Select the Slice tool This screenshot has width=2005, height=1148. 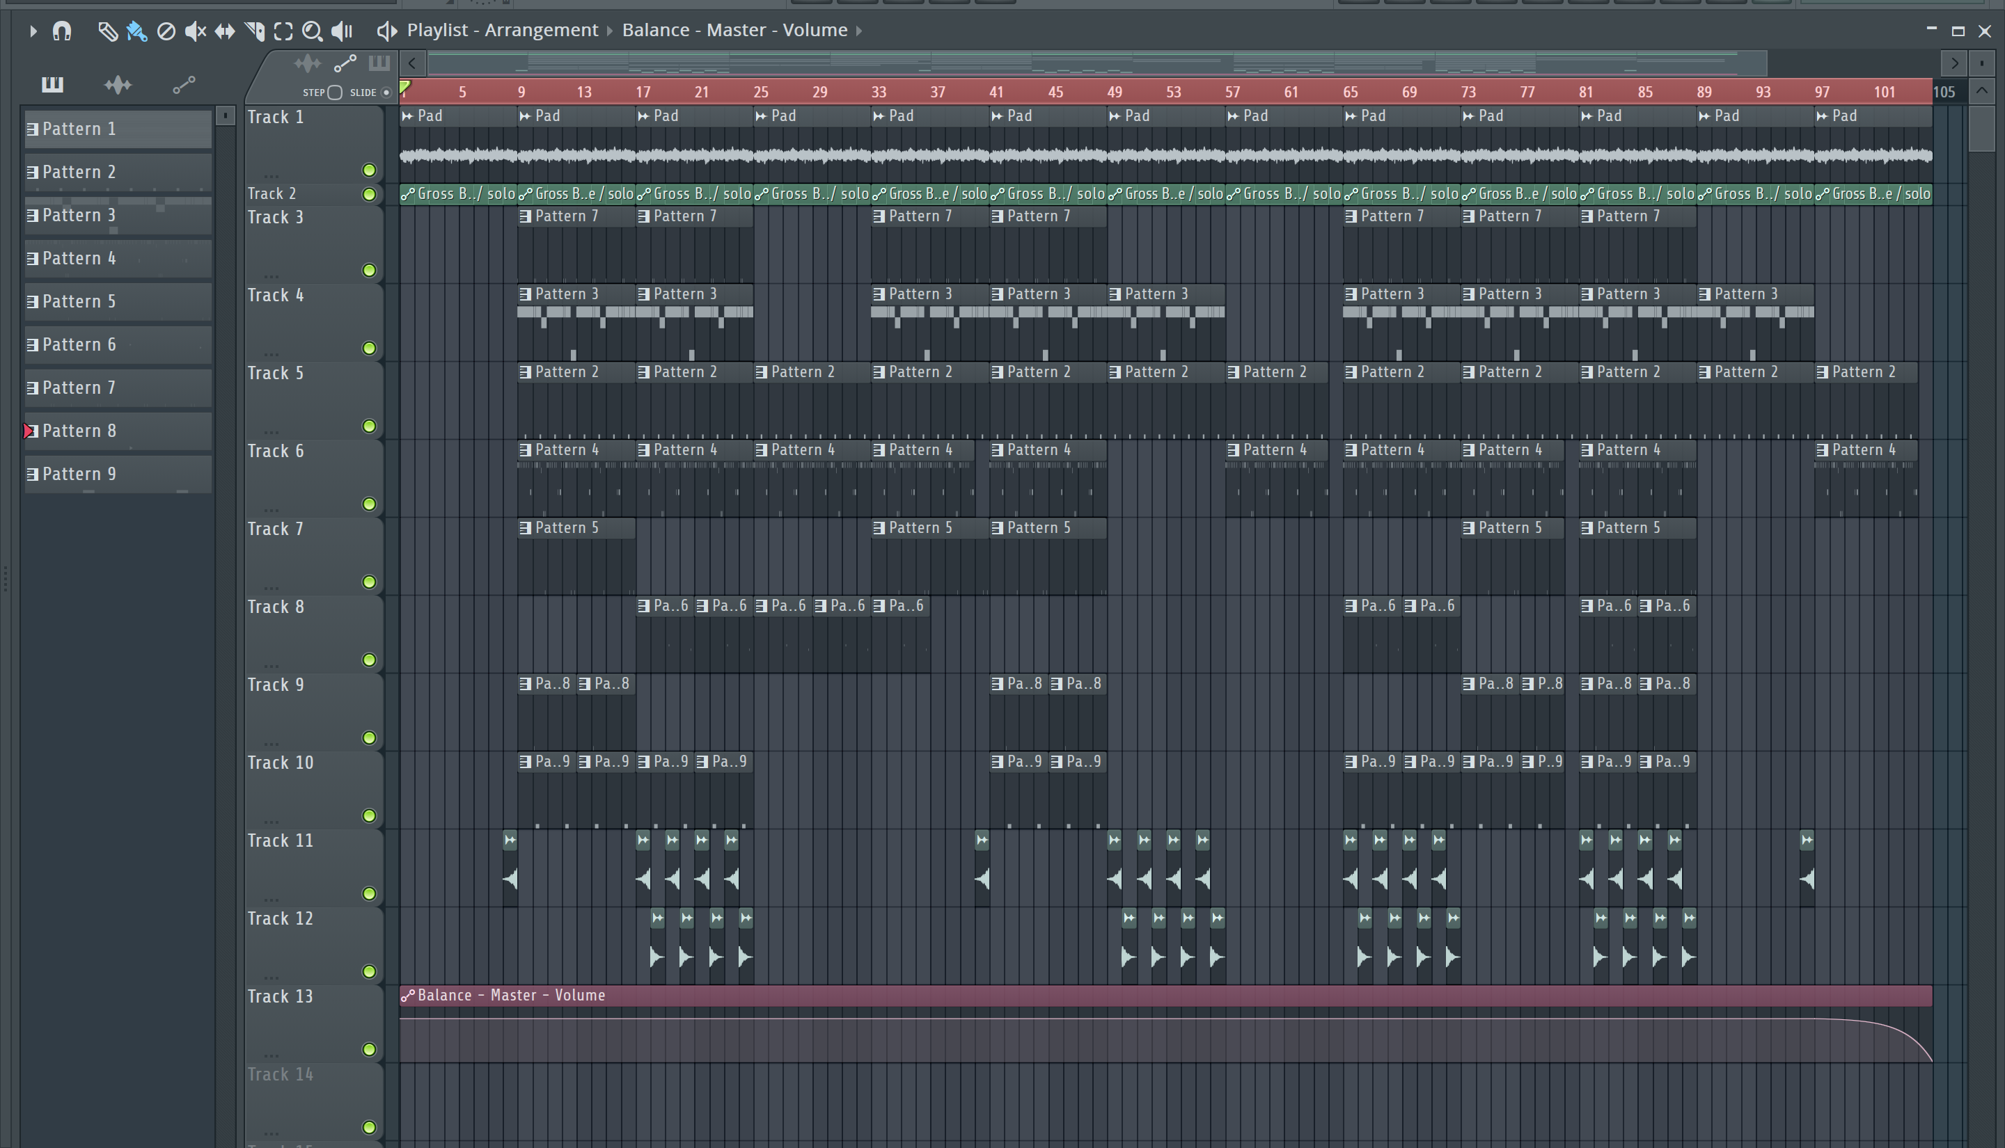click(254, 31)
